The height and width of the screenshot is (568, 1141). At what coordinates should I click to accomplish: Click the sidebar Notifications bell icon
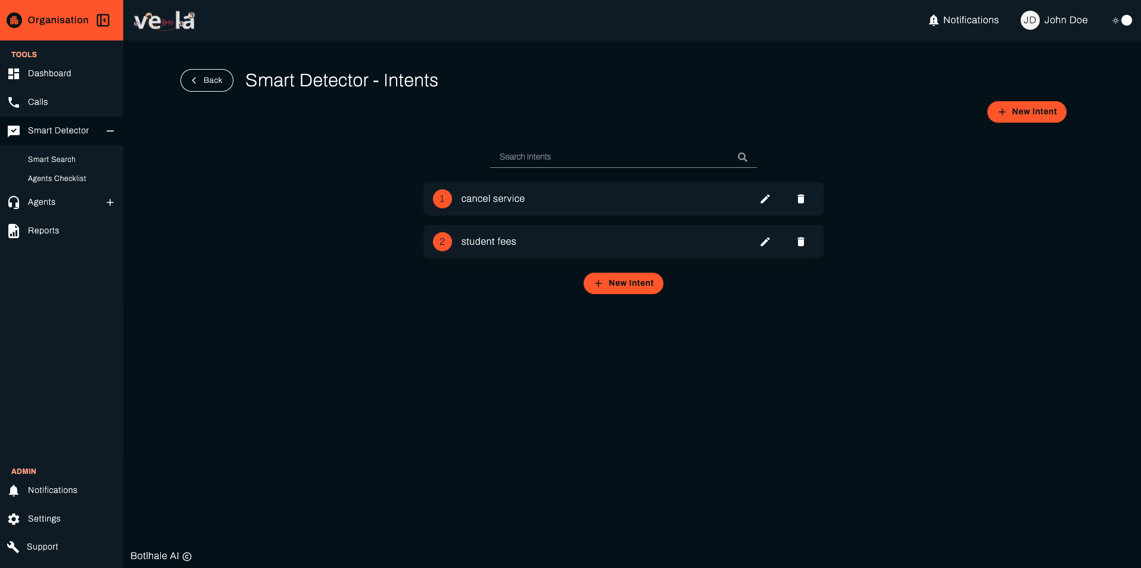(x=14, y=491)
